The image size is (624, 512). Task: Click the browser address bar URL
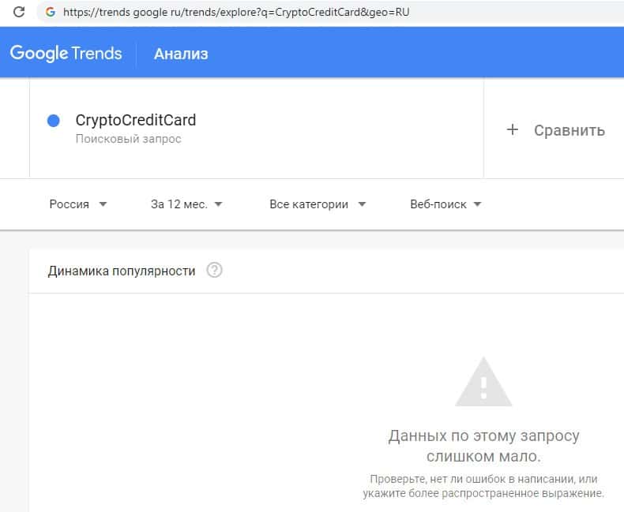pos(237,13)
